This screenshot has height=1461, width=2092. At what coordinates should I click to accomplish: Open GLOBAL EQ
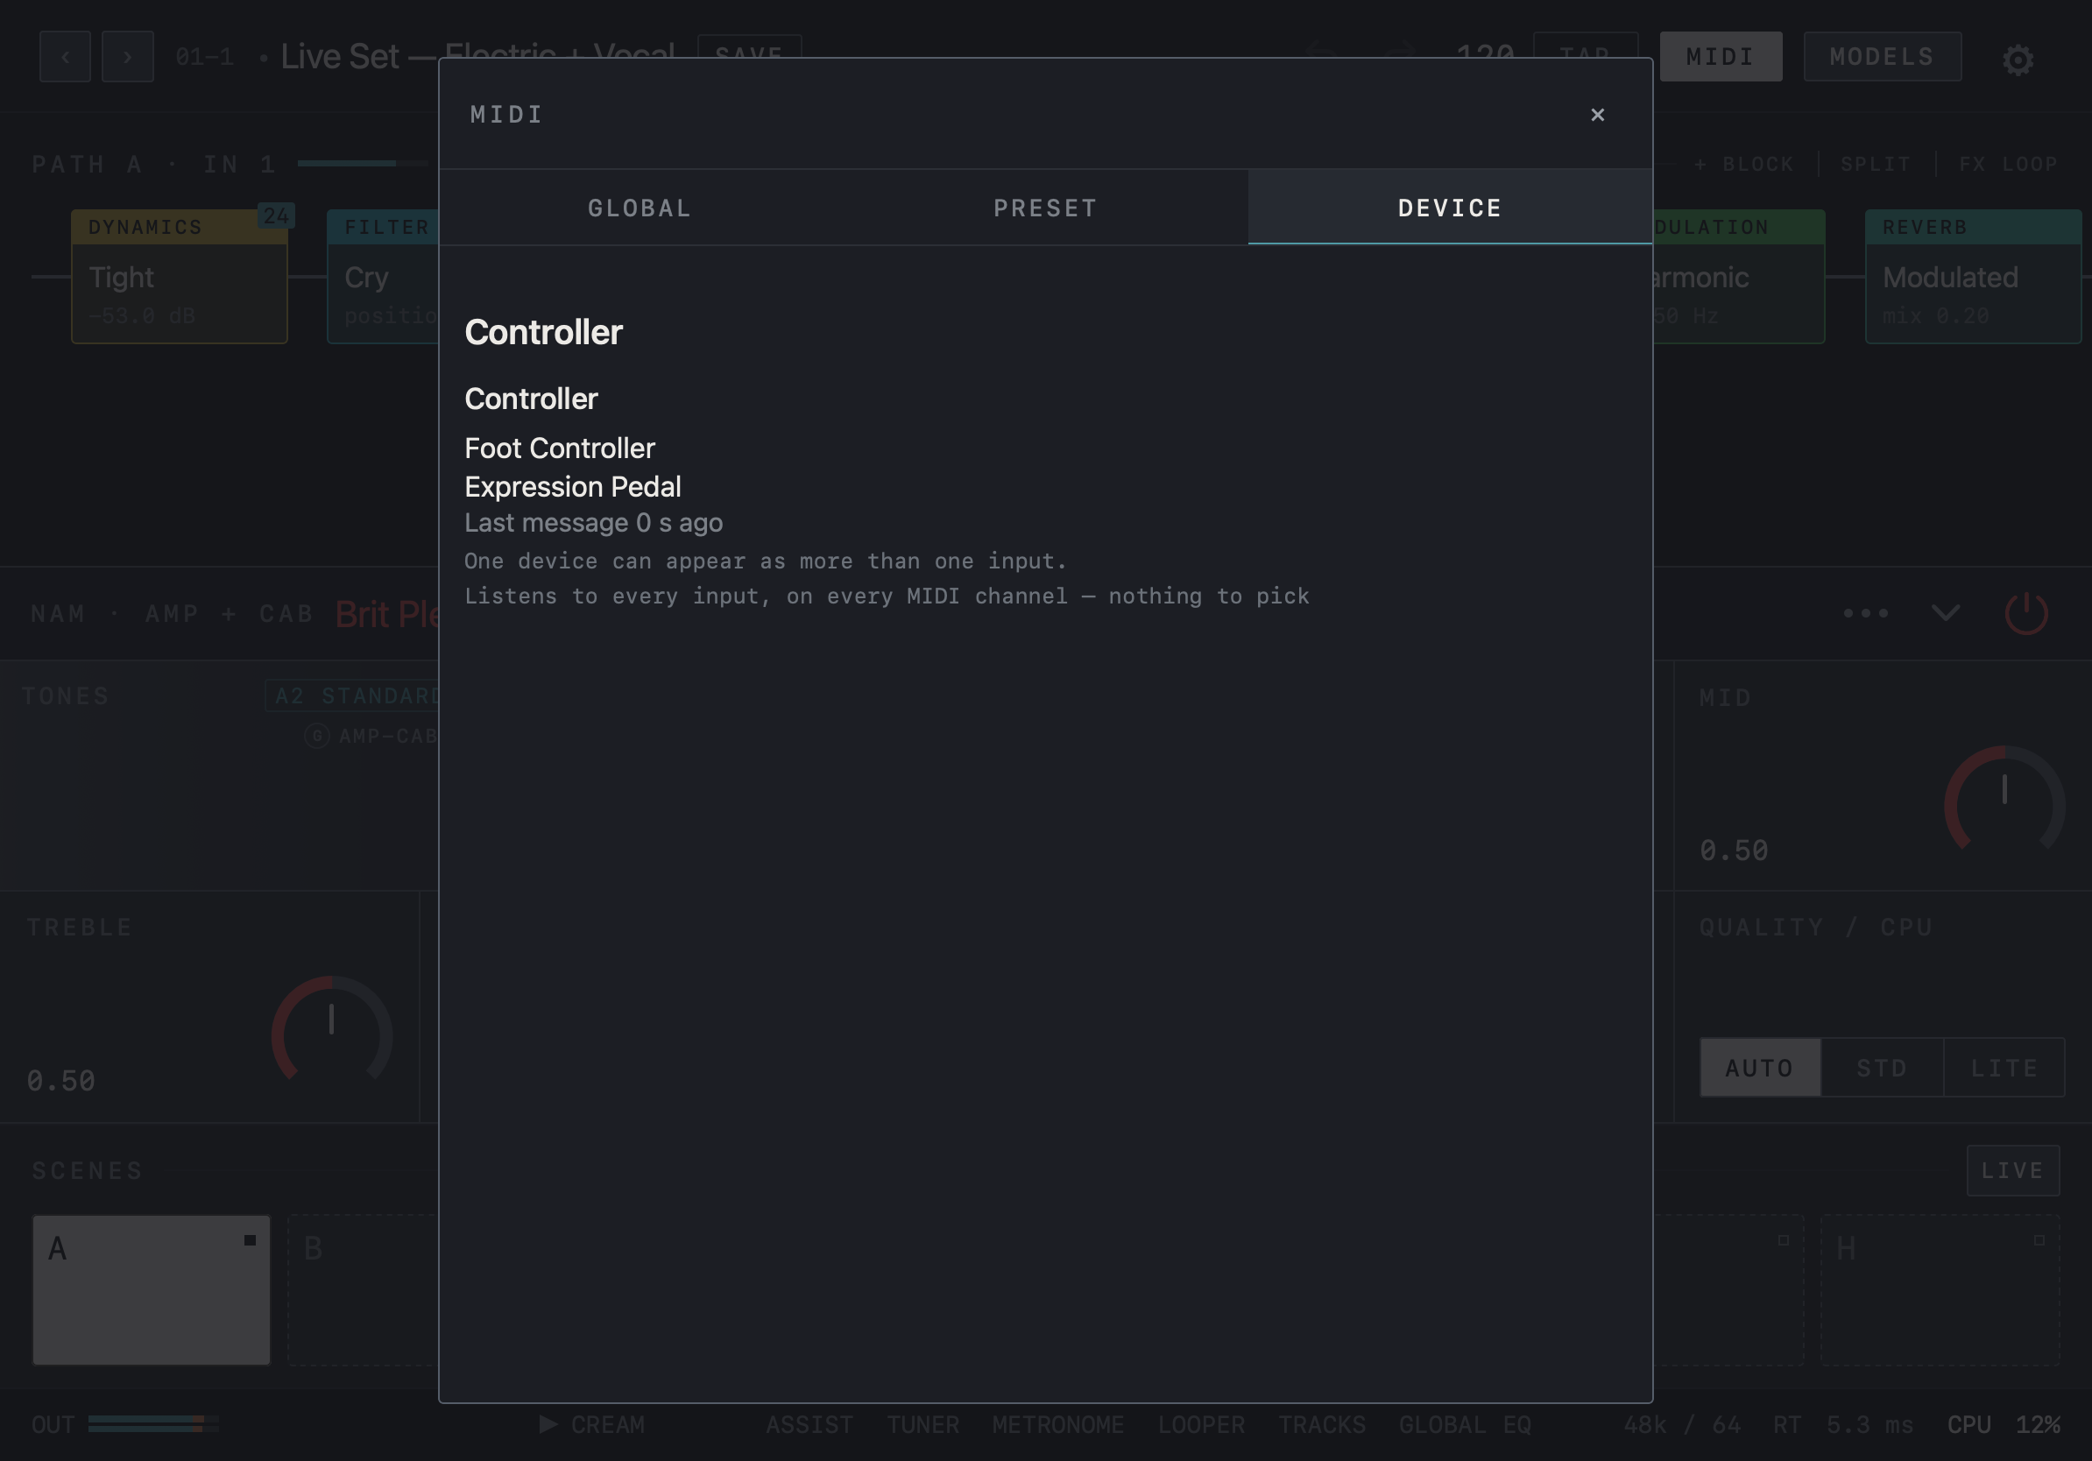tap(1465, 1424)
